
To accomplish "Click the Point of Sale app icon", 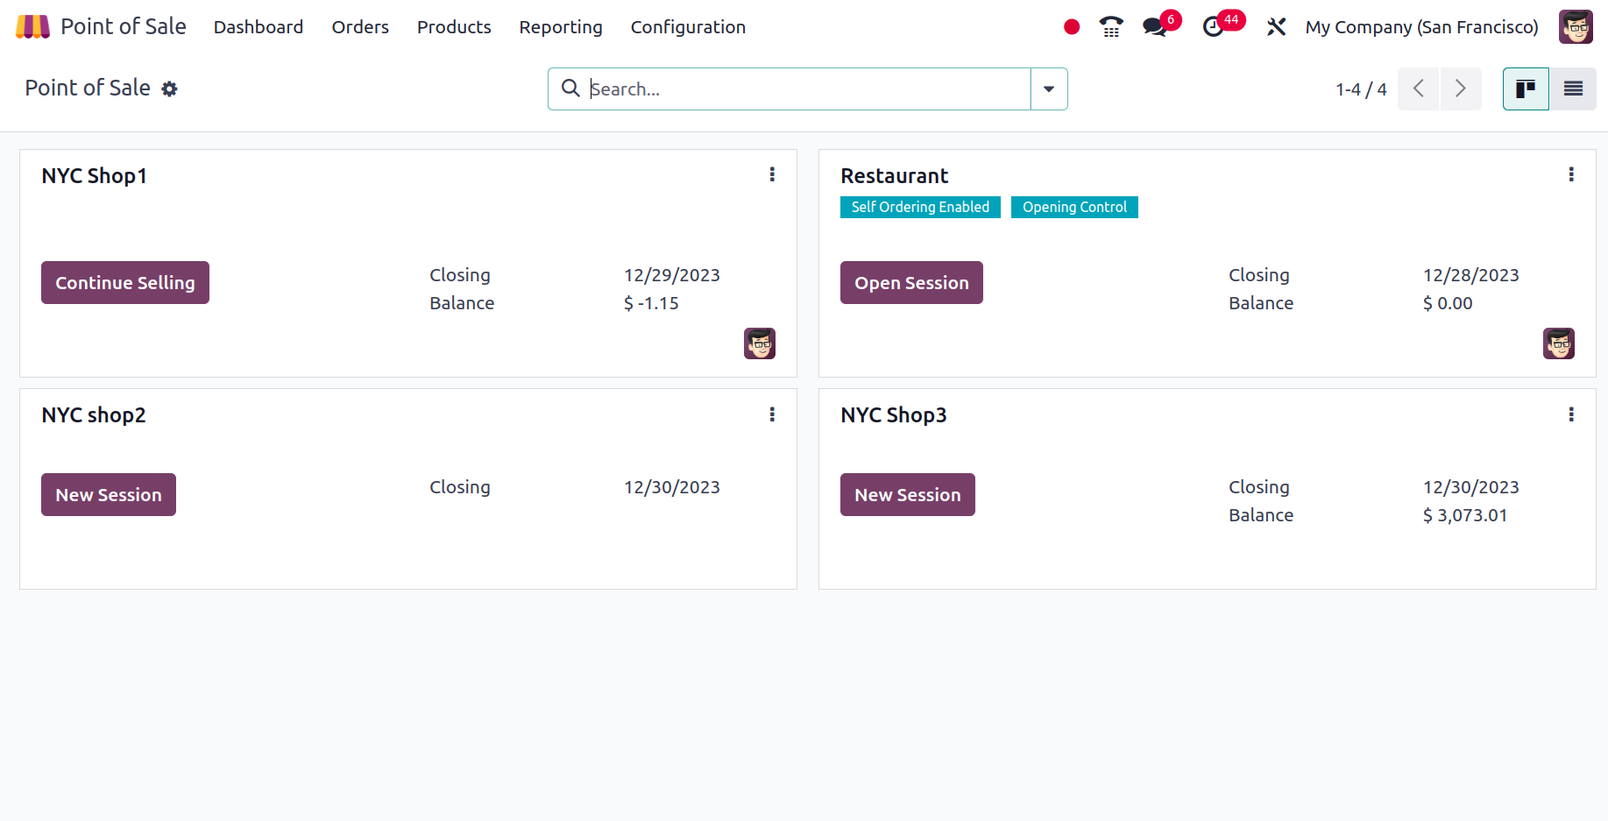I will (32, 26).
